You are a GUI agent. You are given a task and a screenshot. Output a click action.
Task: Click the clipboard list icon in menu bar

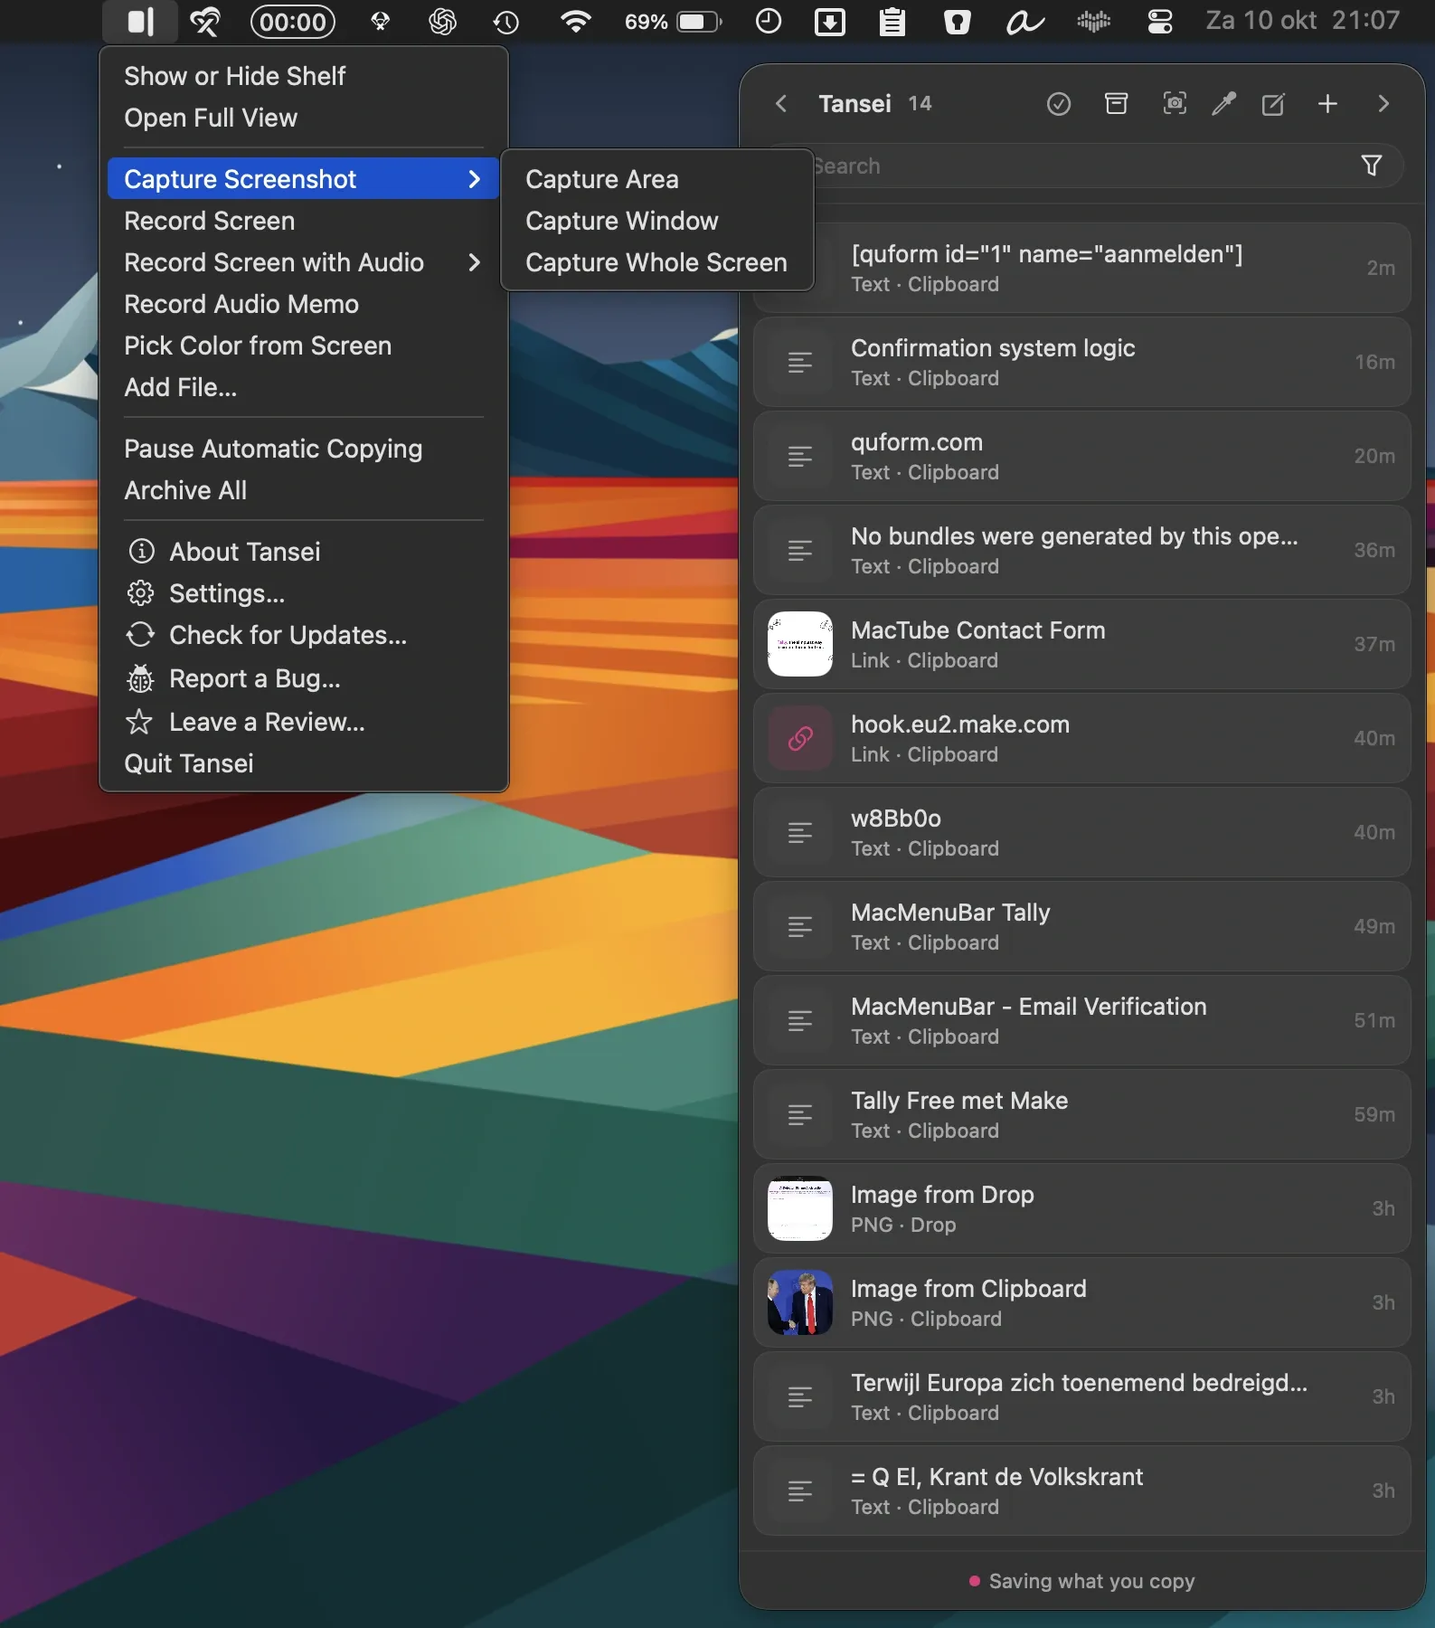point(892,21)
